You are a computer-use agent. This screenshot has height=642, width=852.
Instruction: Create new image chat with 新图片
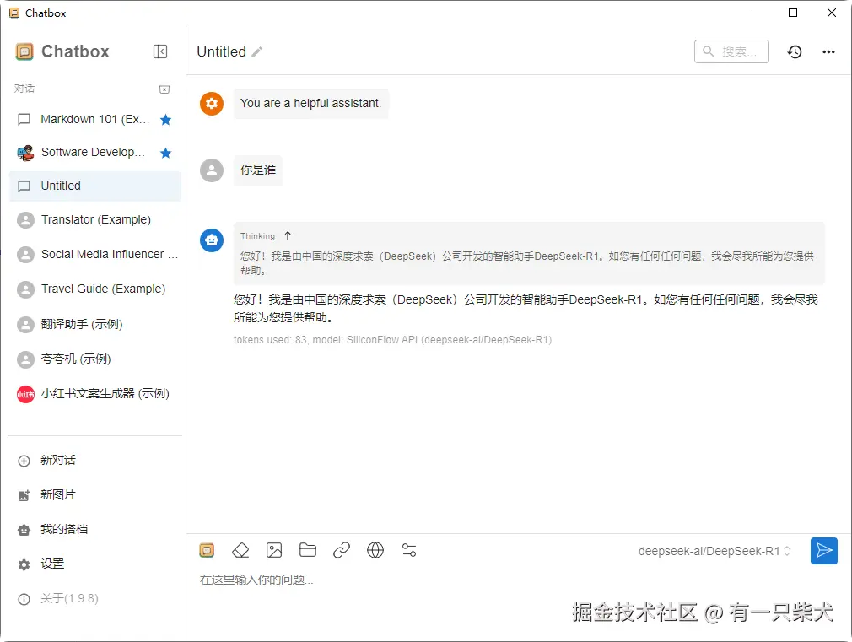(x=95, y=495)
